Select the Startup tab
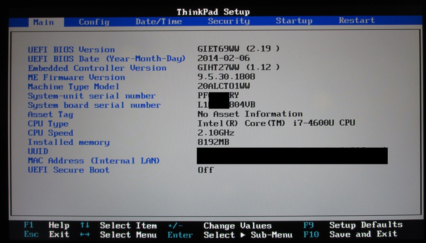 [294, 21]
